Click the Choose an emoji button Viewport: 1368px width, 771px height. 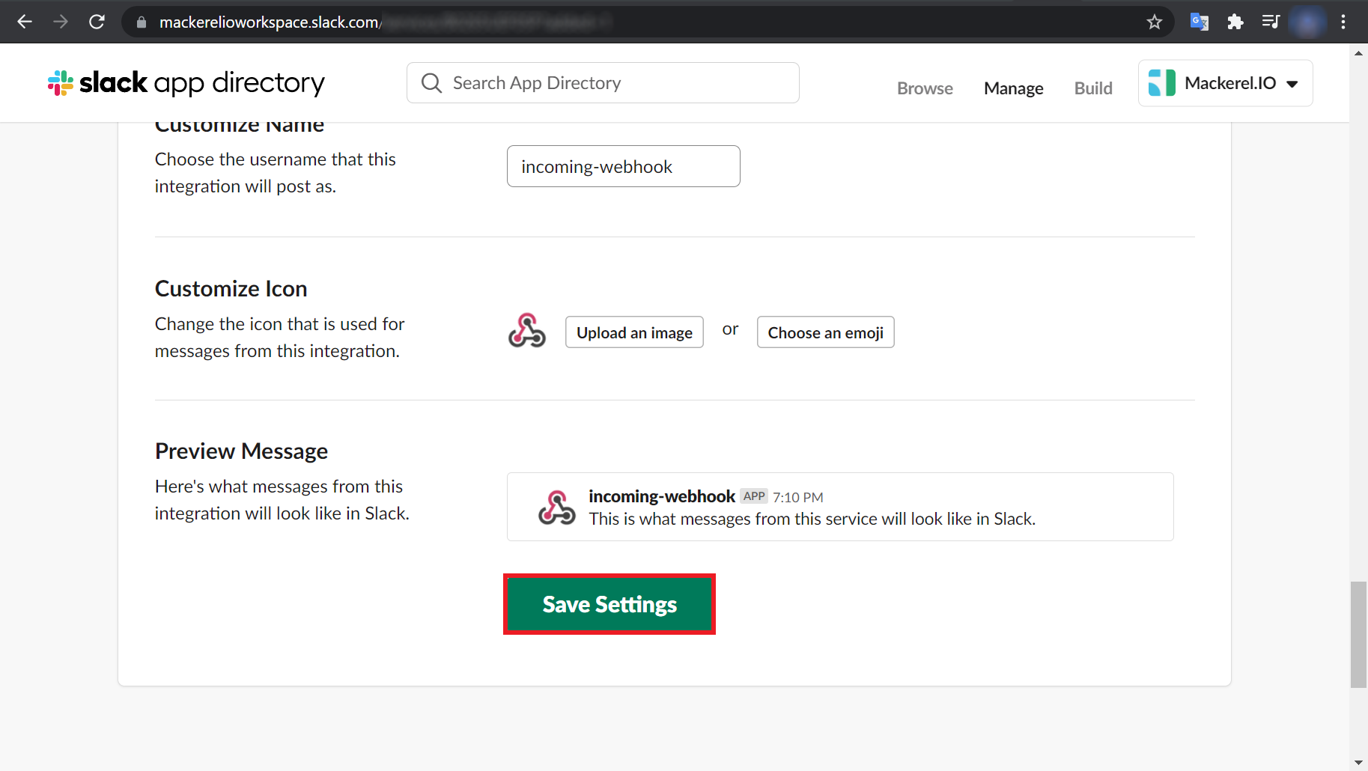[x=825, y=332]
